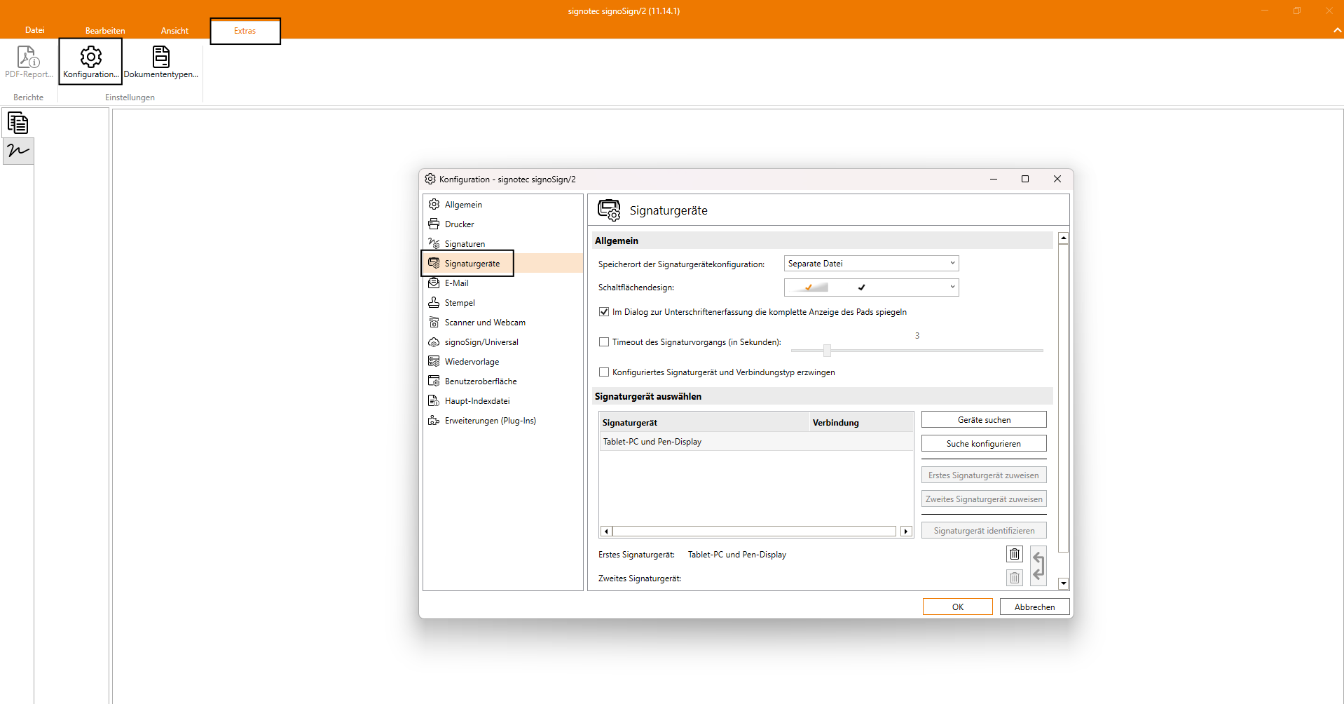
Task: Click the Allgemein gear icon in list
Action: [434, 204]
